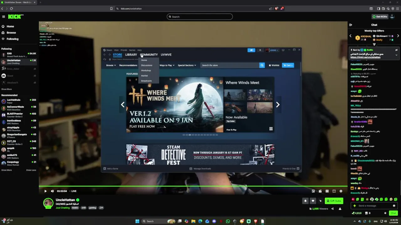Viewport: 401px width, 225px height.
Task: Click the KICK logo
Action: click(16, 17)
